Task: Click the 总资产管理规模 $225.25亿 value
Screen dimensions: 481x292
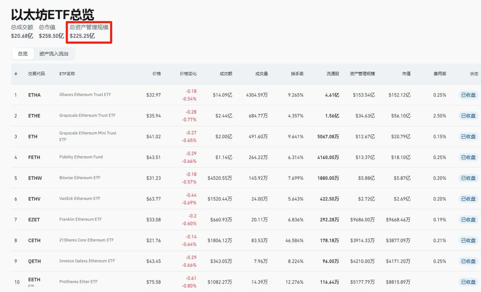Action: pos(82,36)
